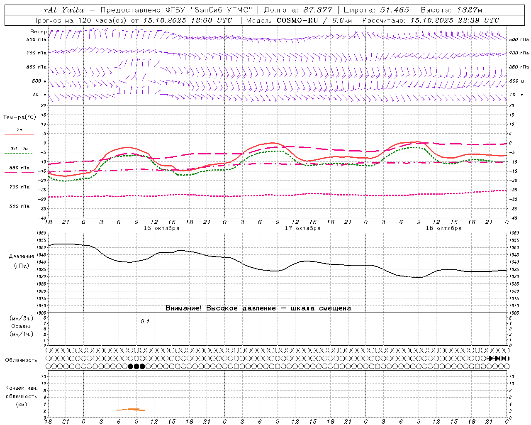Click the station name rAl_Yailu in header
This screenshot has width=531, height=425.
63,10
